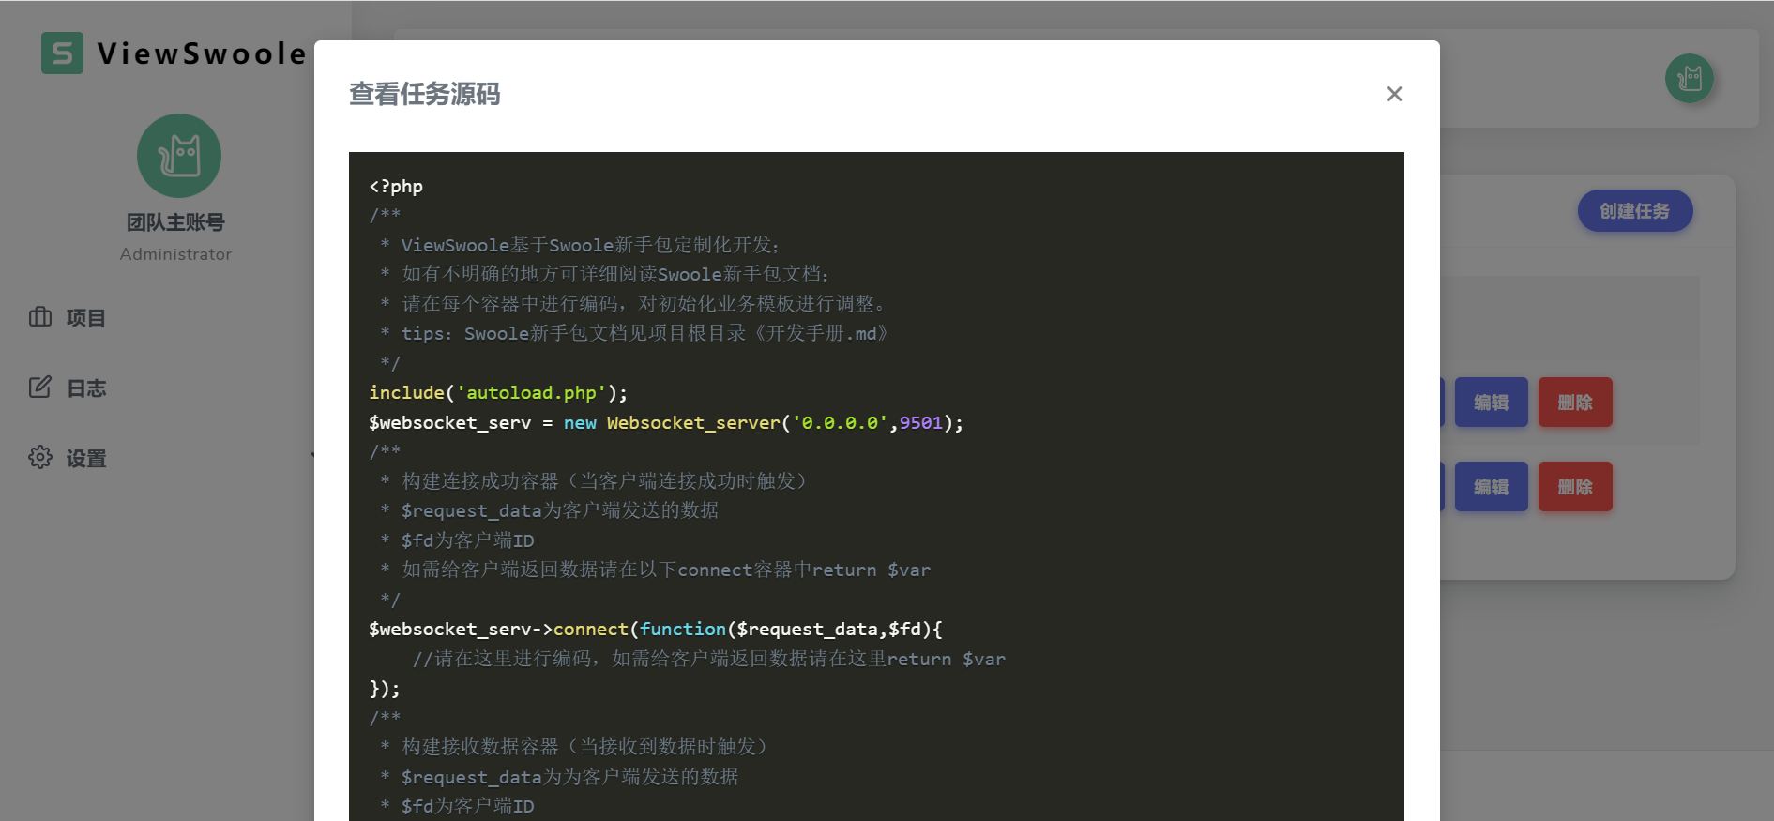Click the 构建接收数据容器 comment line
This screenshot has height=821, width=1774.
[x=573, y=746]
